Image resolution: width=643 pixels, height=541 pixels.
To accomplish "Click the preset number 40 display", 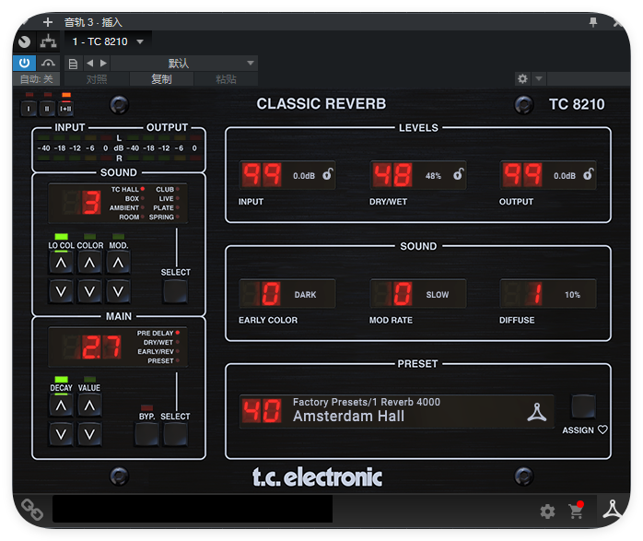I will click(262, 411).
